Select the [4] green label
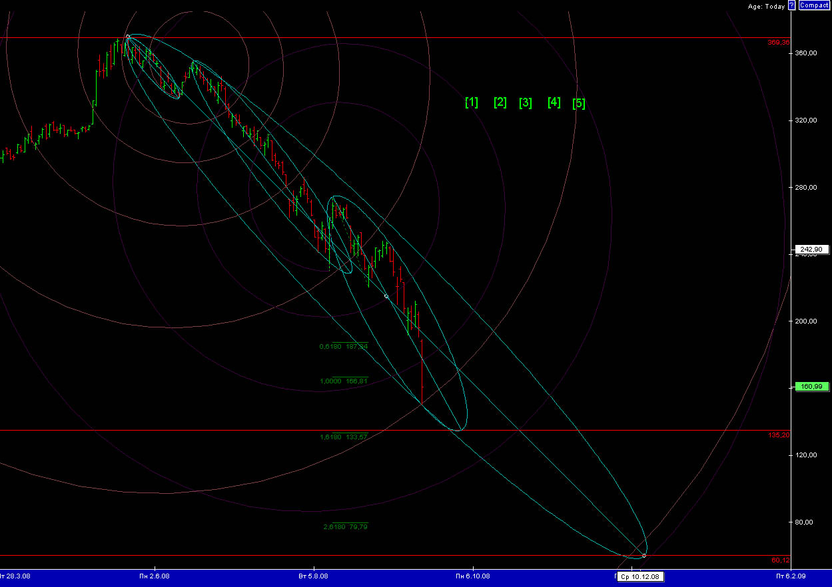The image size is (832, 587). (554, 102)
